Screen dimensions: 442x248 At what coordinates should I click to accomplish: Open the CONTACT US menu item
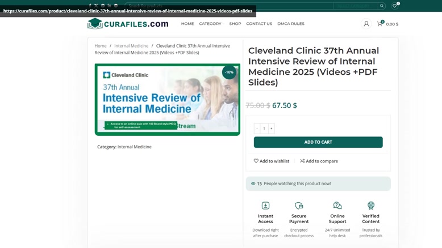[259, 24]
